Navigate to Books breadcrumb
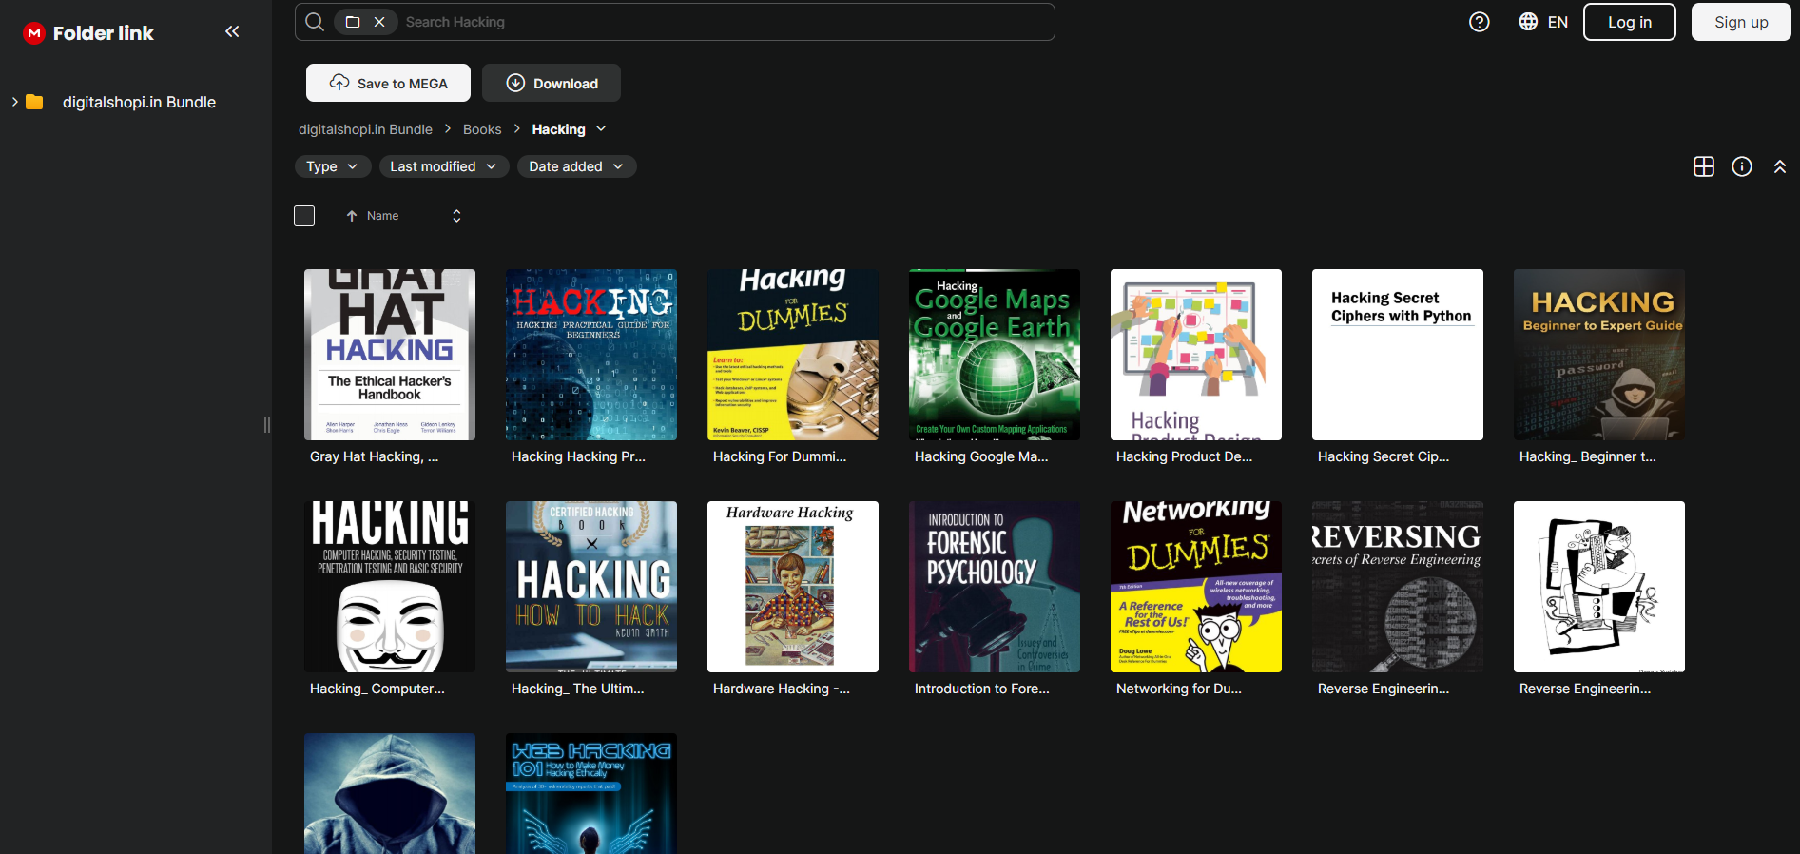 tap(482, 129)
